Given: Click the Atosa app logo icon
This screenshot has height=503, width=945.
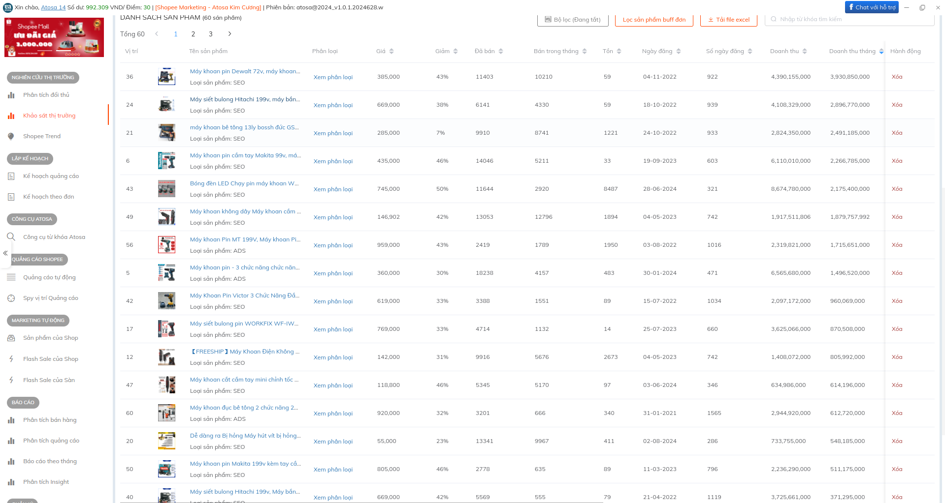Looking at the screenshot, I should click(x=8, y=7).
